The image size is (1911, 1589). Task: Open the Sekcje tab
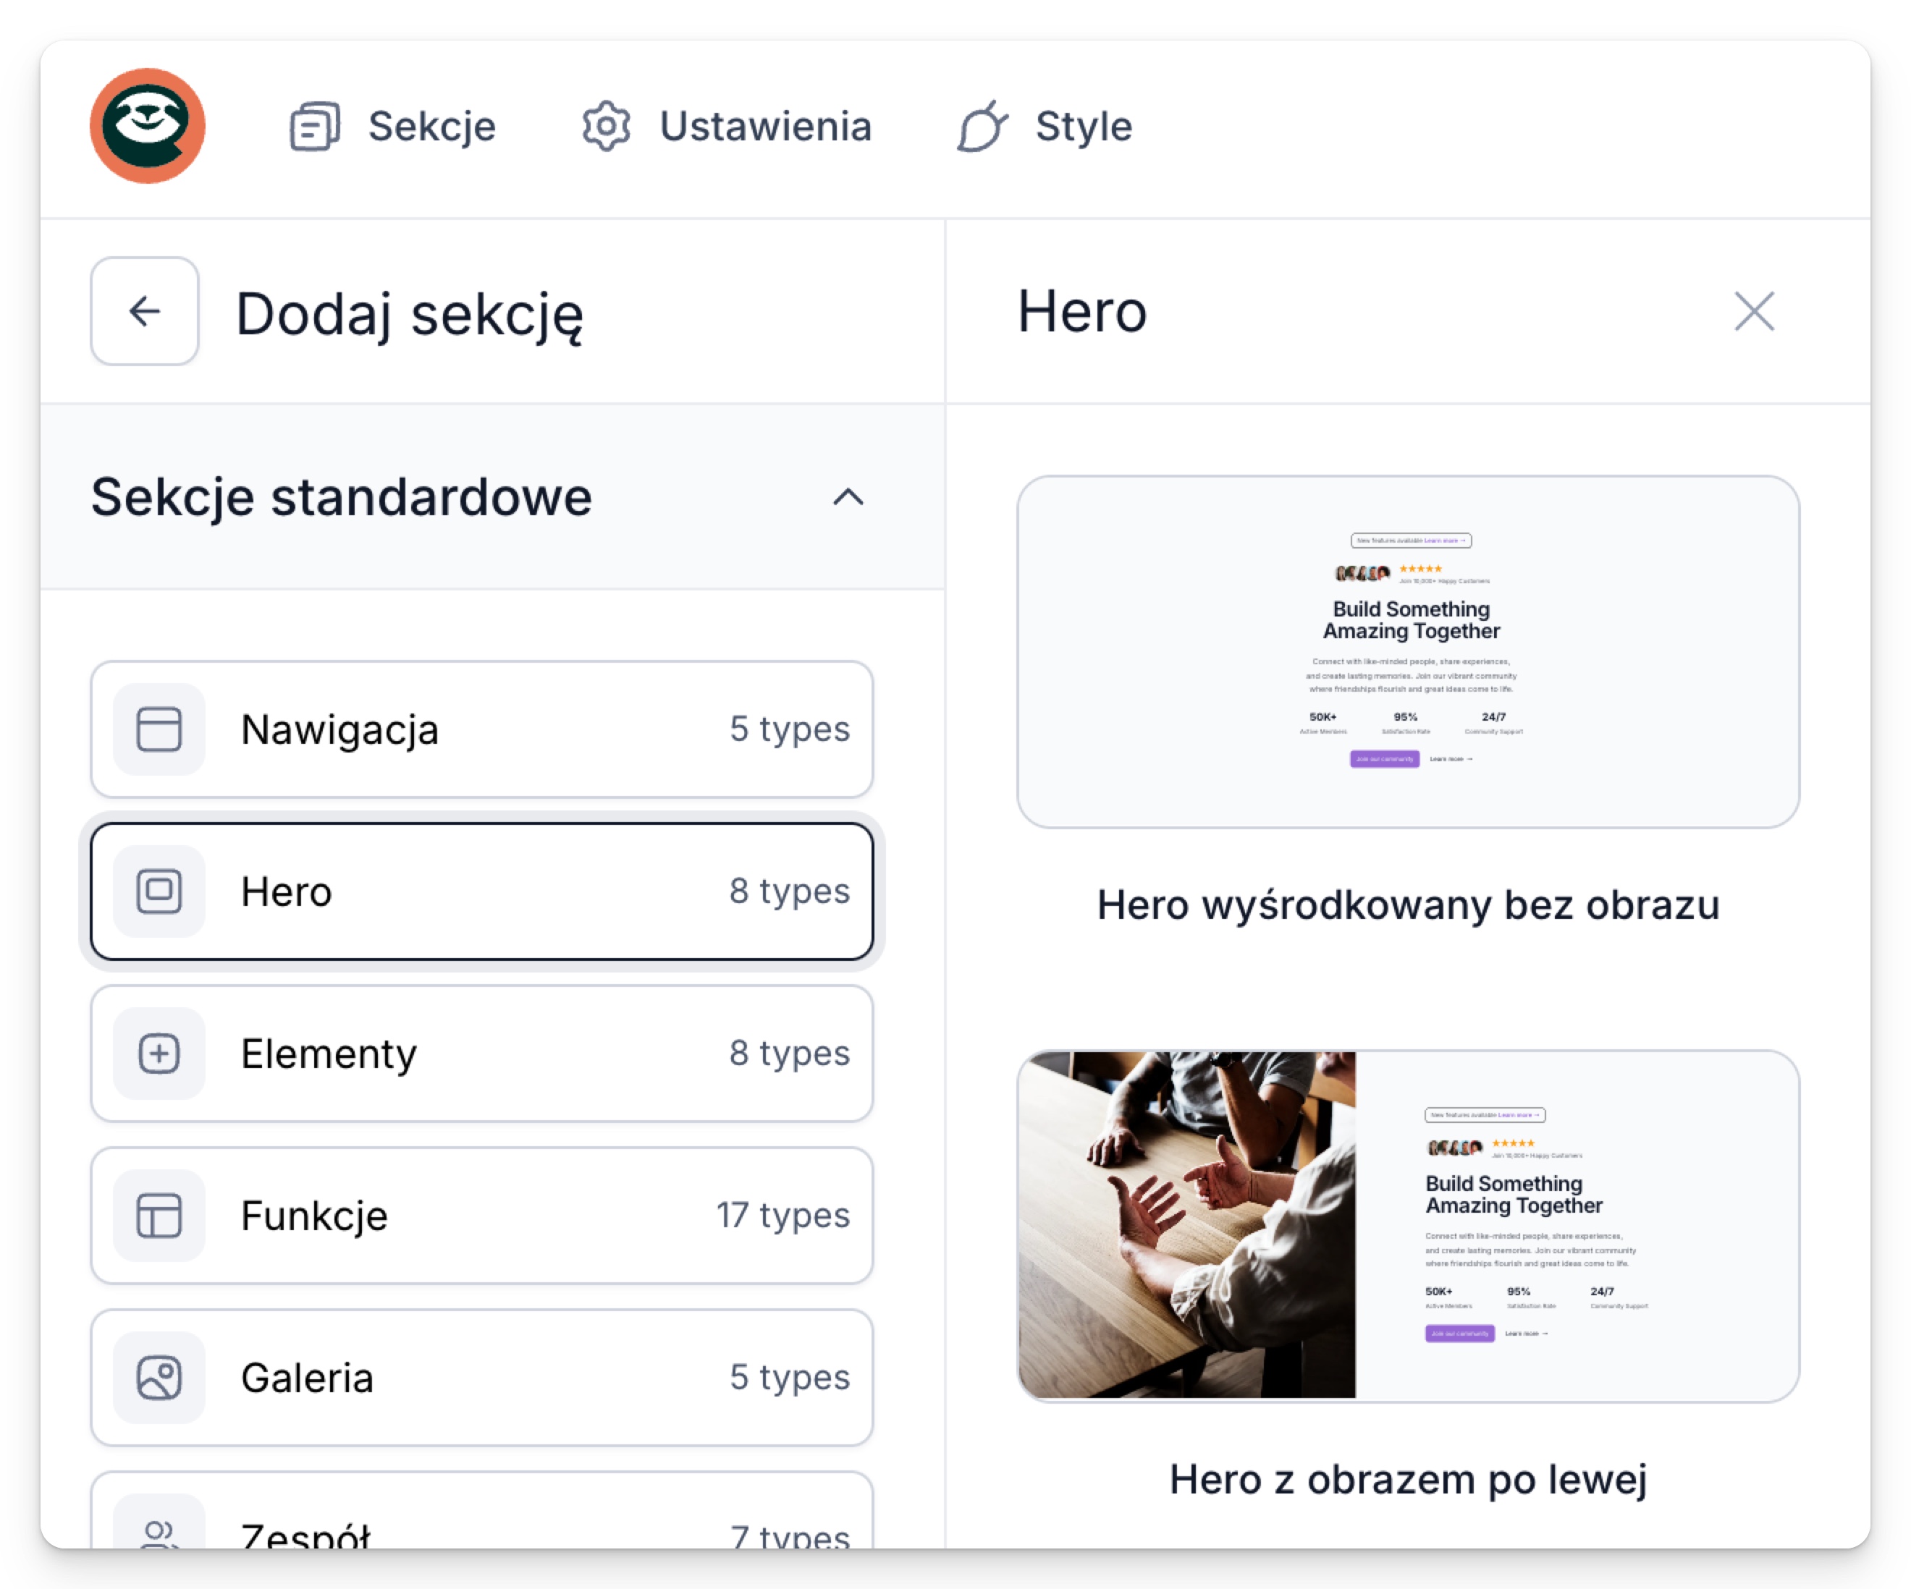pos(393,125)
